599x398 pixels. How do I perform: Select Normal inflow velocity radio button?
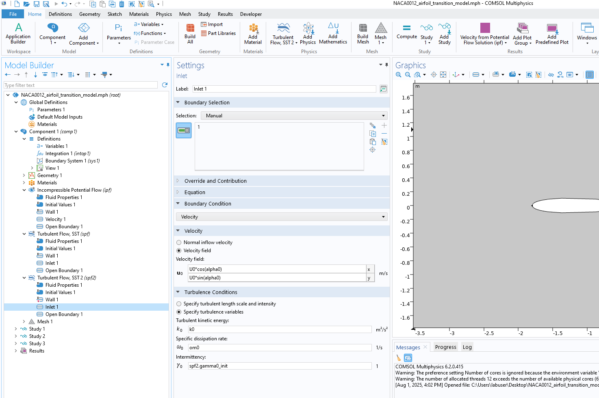[179, 242]
